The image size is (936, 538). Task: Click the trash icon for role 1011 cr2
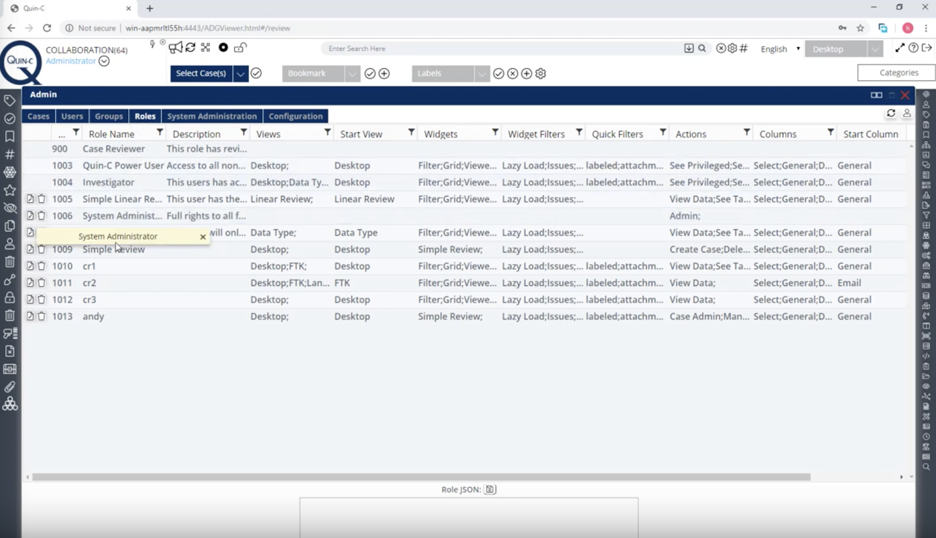41,283
